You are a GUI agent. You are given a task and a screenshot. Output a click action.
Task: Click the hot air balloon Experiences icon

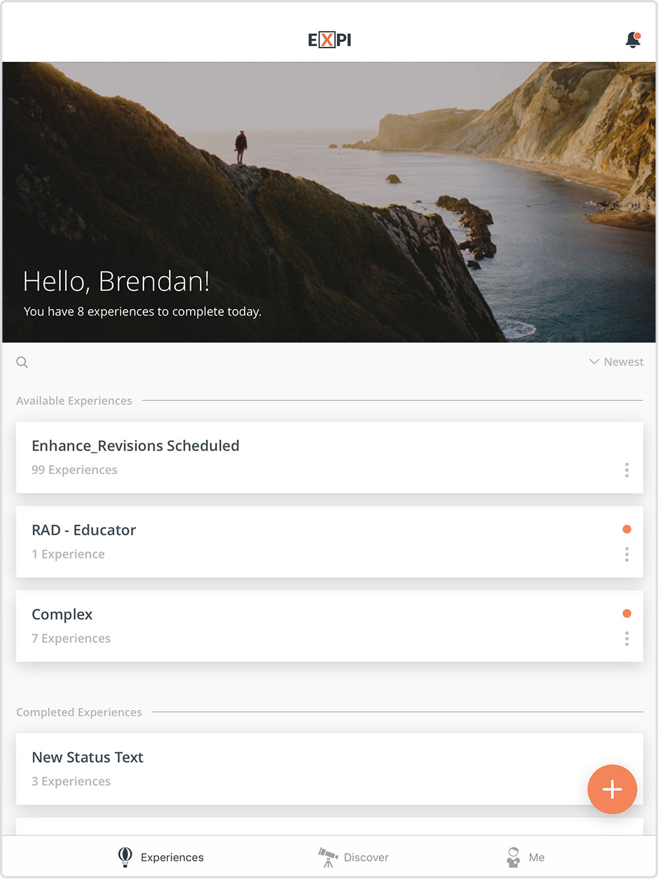click(125, 857)
